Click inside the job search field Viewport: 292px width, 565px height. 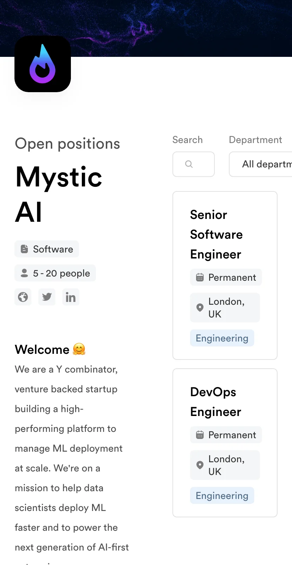[194, 164]
